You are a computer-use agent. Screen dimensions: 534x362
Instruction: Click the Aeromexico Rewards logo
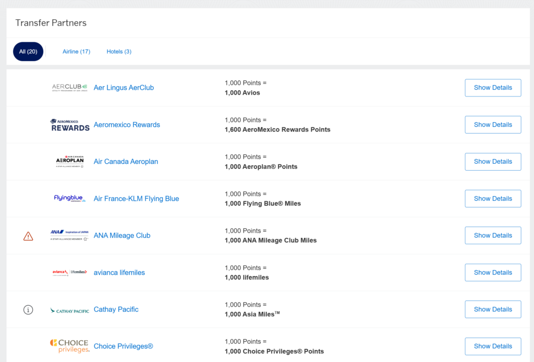point(70,125)
